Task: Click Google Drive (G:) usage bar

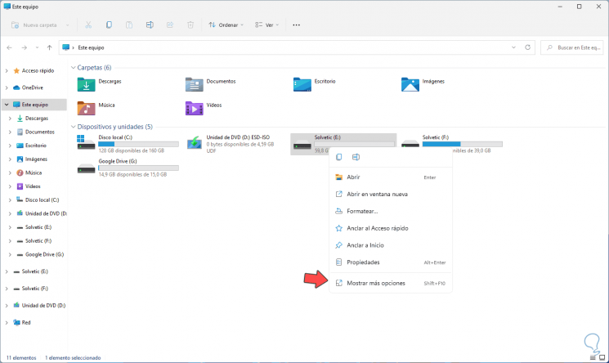Action: tap(138, 168)
